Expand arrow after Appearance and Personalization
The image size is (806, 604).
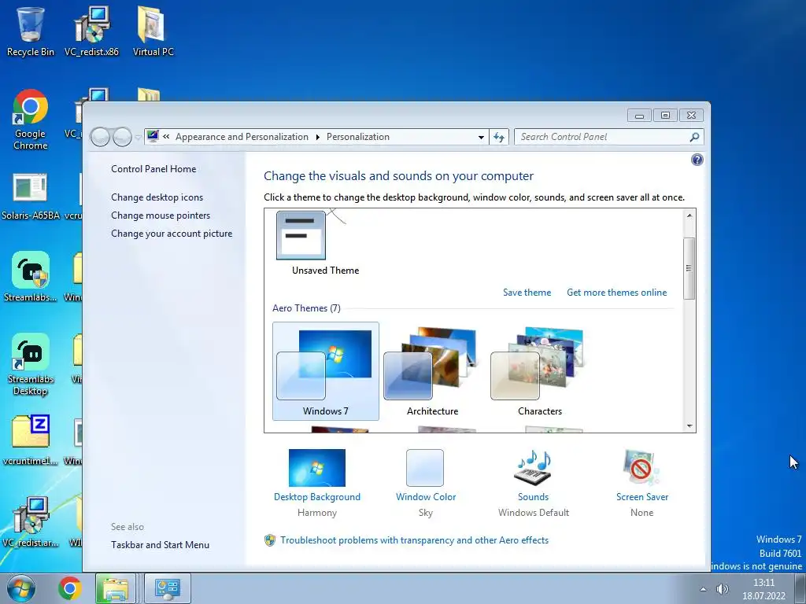click(x=317, y=137)
